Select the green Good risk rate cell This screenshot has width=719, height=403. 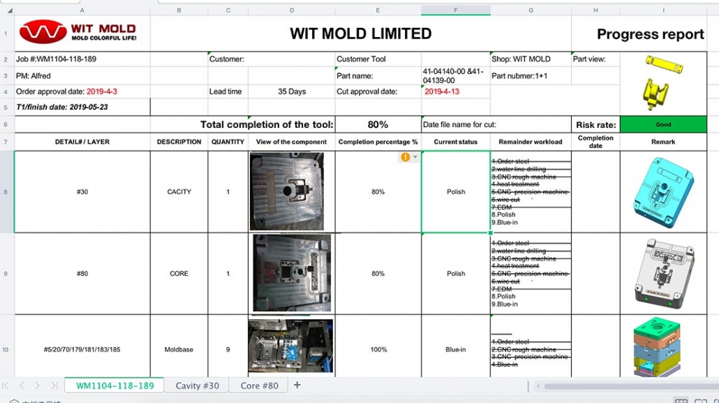pos(663,124)
